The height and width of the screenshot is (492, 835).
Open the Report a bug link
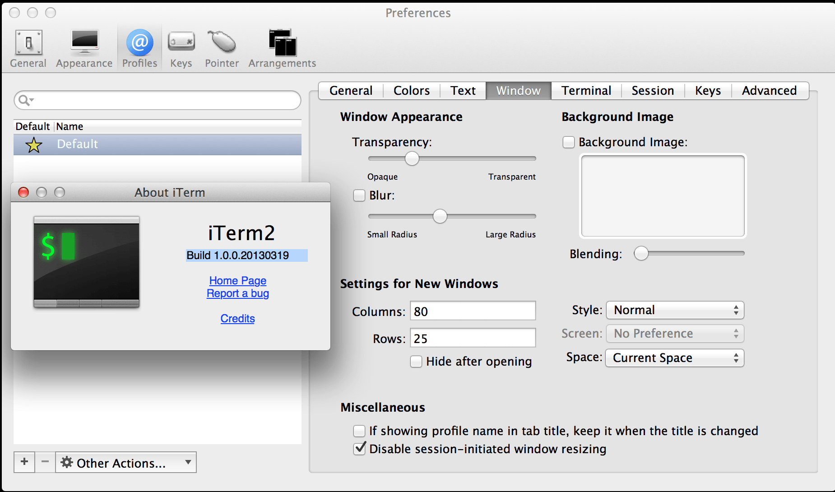(x=238, y=293)
